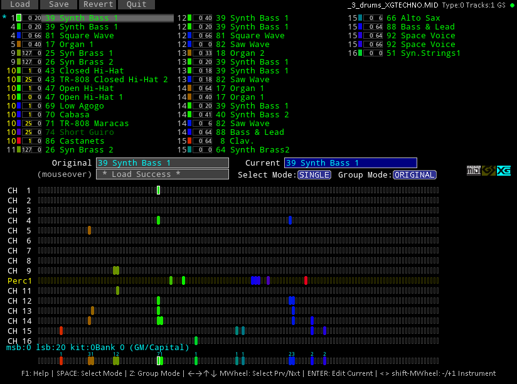Click the XG standard logo icon

point(503,171)
